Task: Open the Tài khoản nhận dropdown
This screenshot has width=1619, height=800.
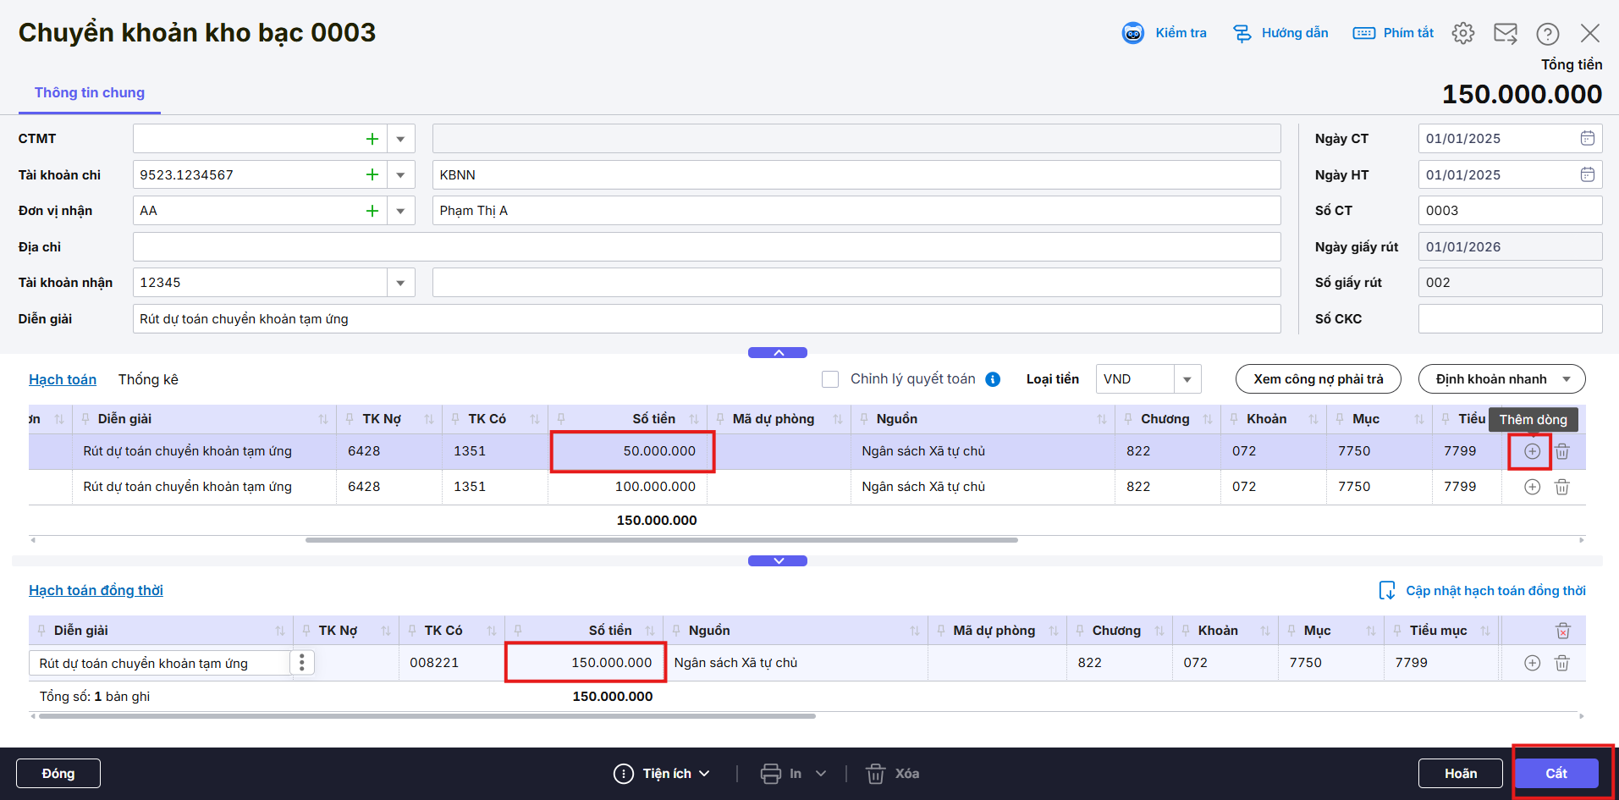Action: point(400,283)
